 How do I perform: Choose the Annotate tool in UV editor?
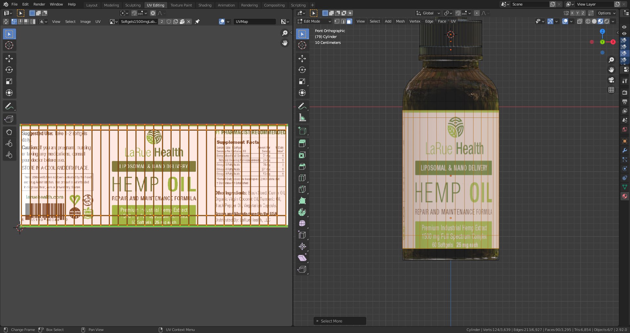click(x=9, y=106)
